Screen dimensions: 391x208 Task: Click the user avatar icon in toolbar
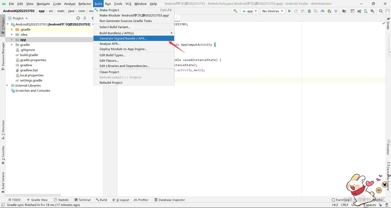388,11
